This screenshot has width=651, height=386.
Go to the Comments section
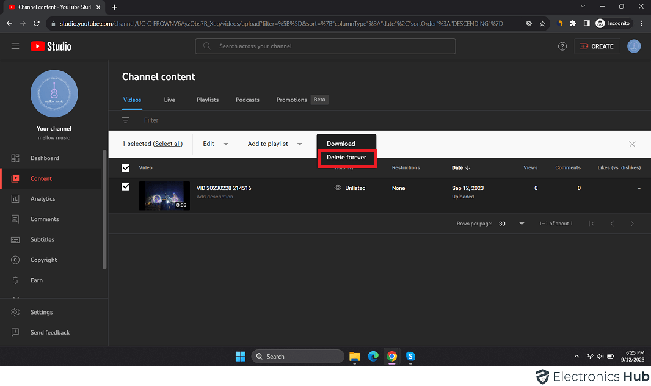click(x=45, y=219)
